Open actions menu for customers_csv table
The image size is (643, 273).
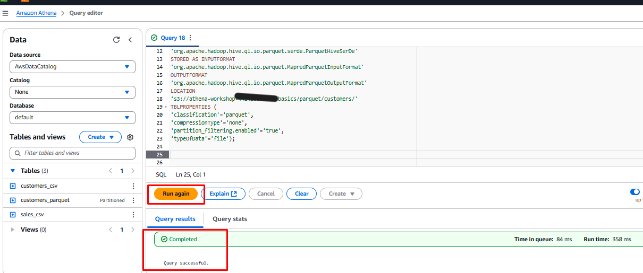click(x=133, y=186)
